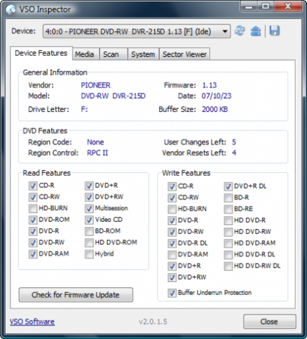The image size is (307, 339).
Task: Click the region control value RPC II
Action: [x=97, y=153]
